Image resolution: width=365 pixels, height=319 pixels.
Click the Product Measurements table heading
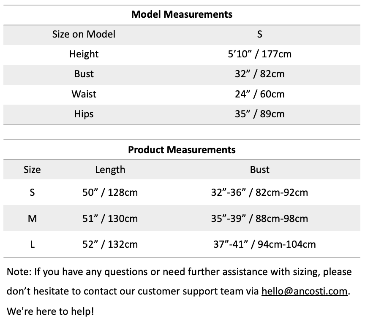[x=182, y=150]
